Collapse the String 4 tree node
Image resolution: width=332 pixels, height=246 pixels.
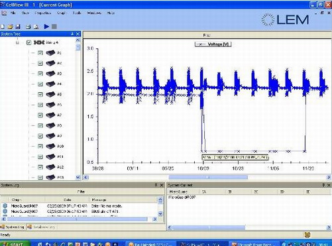[17, 42]
